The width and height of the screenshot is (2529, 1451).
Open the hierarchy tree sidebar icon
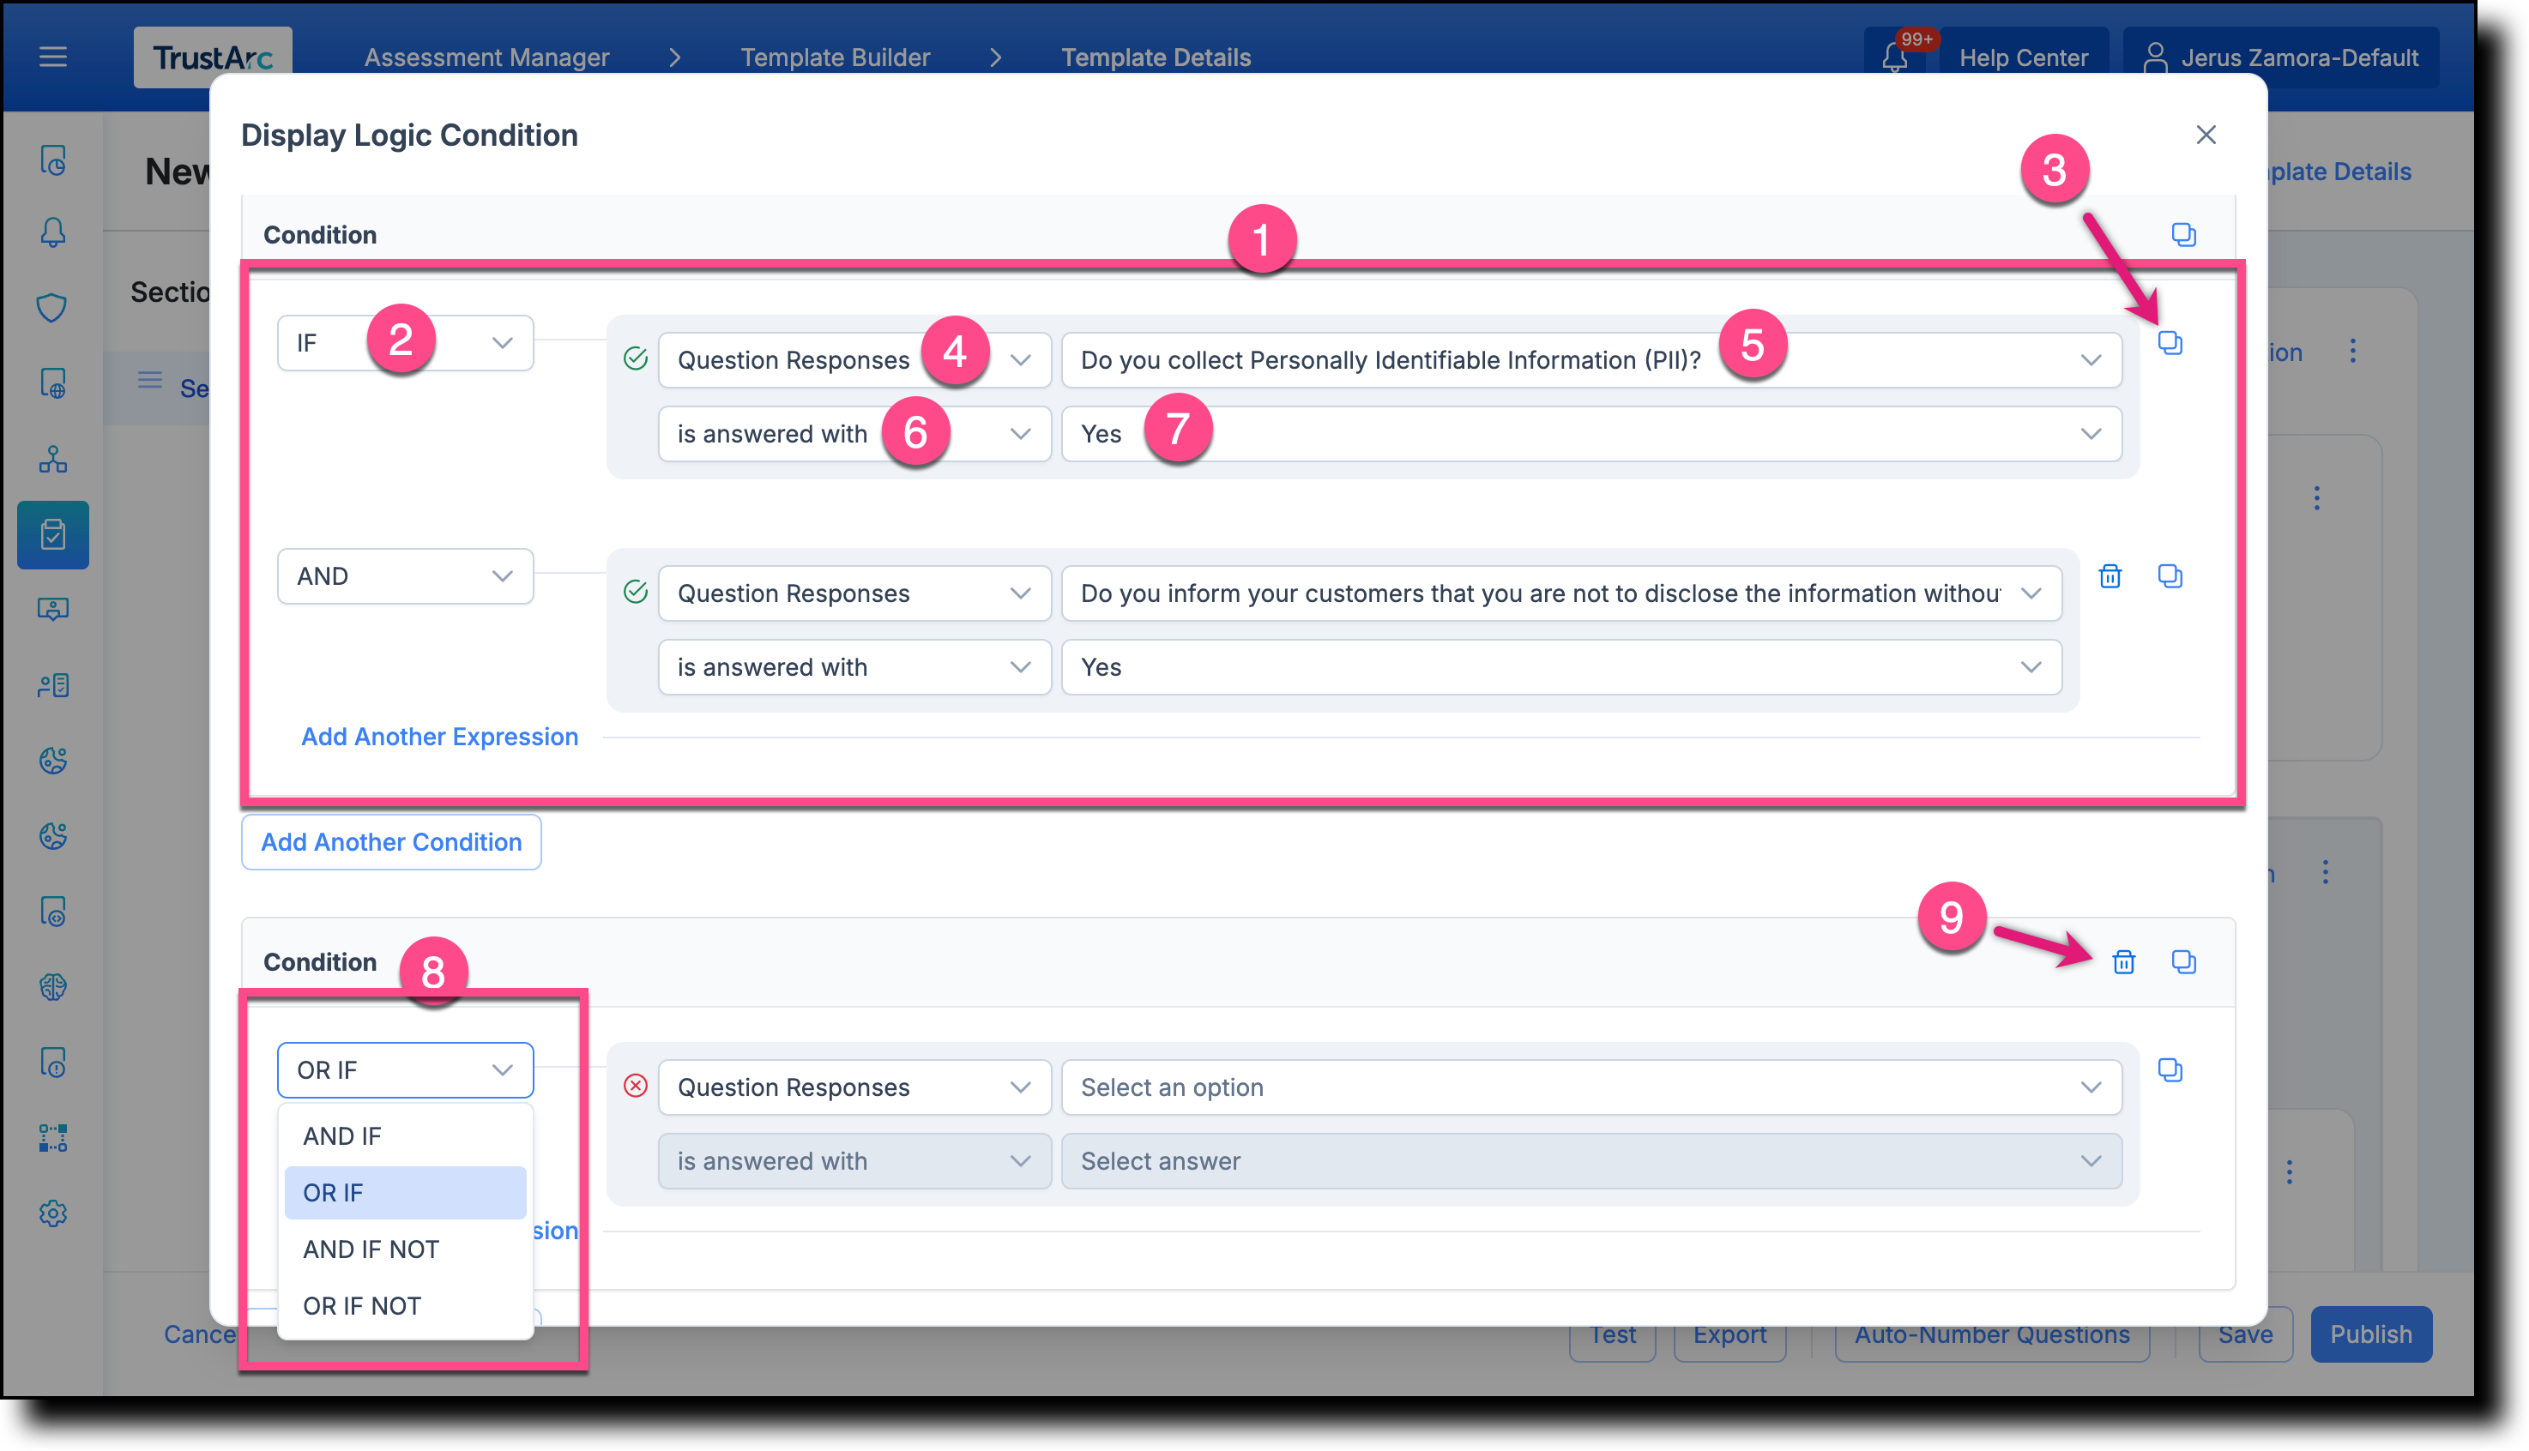(53, 460)
